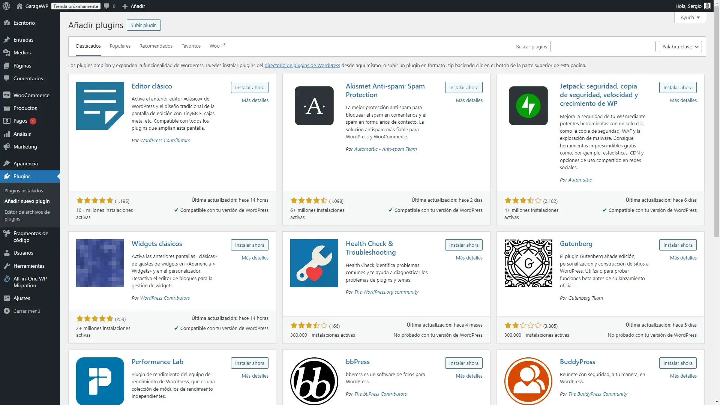Click the Health Check wrench thumbnail
720x405 pixels.
point(314,263)
